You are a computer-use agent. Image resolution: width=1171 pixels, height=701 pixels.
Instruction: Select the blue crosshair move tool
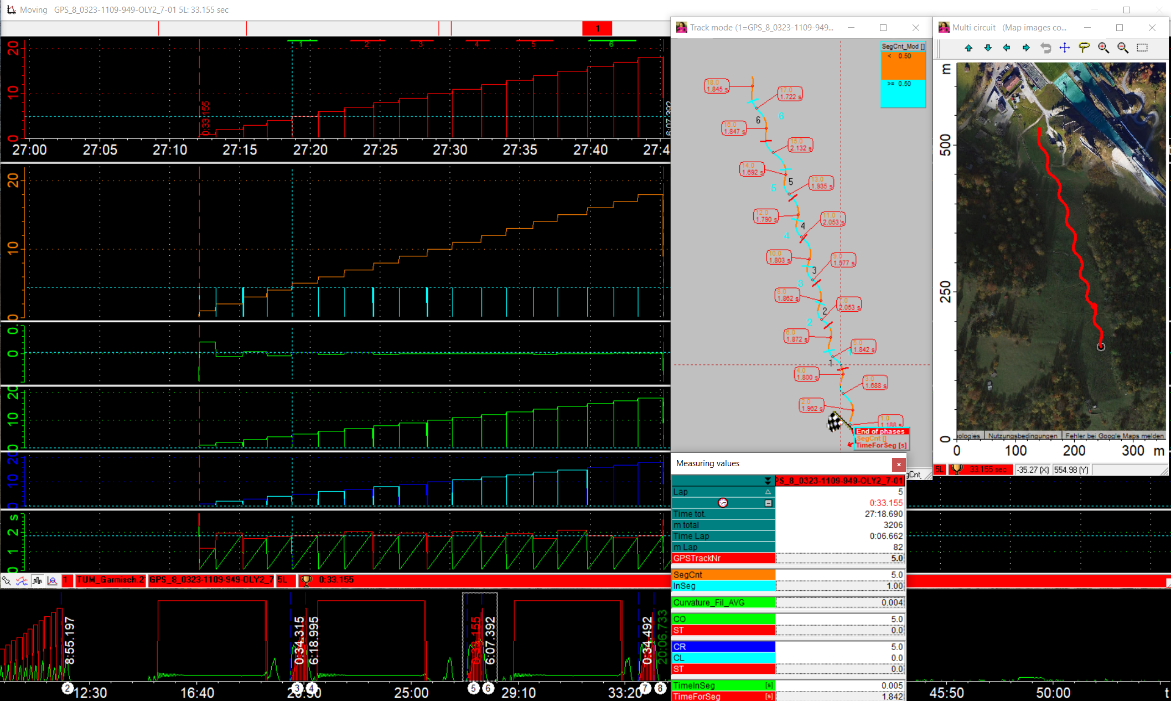point(1065,48)
